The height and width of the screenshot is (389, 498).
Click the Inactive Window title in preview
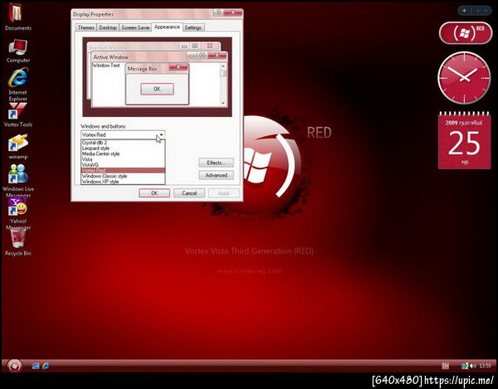108,47
